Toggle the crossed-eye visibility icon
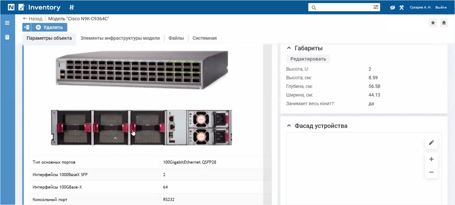The width and height of the screenshot is (455, 205). 392,7
